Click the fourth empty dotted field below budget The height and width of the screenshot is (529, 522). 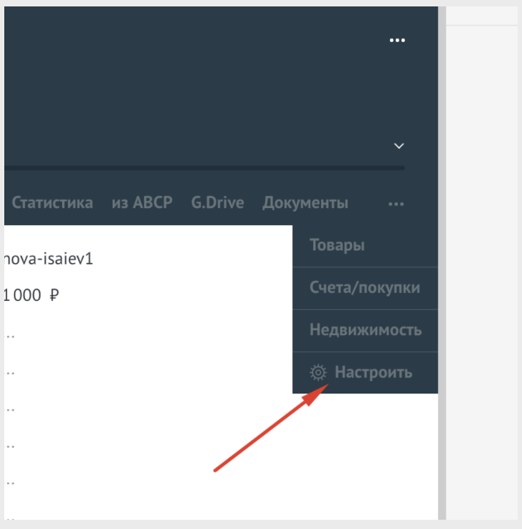[x=11, y=446]
